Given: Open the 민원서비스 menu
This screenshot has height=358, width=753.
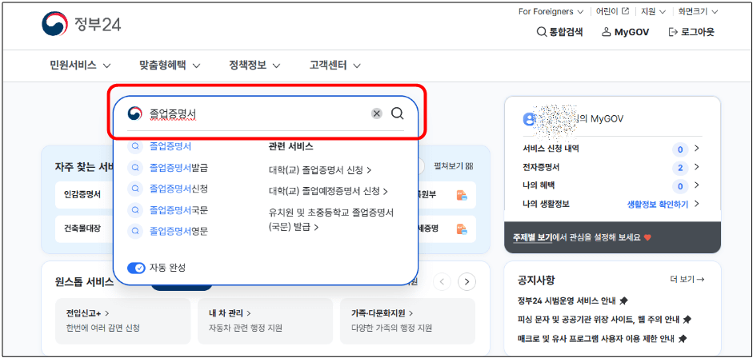Looking at the screenshot, I should click(80, 66).
